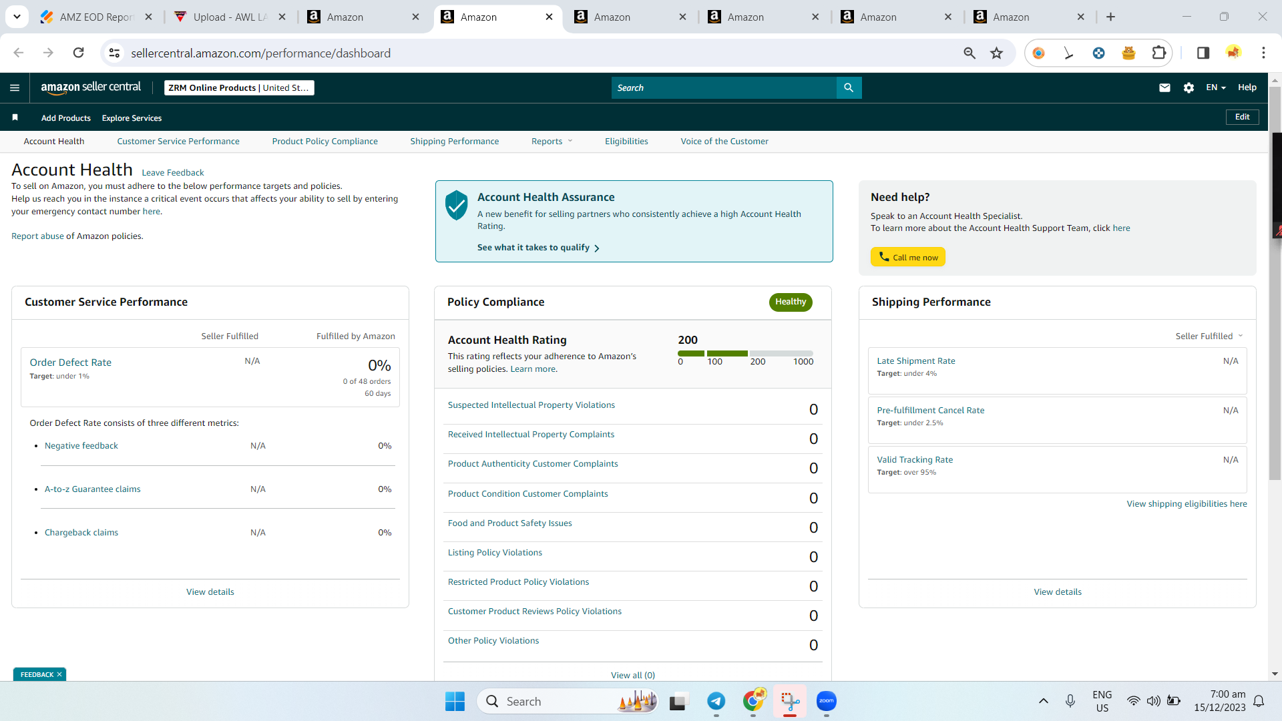Screen dimensions: 1282x721
Task: Click the Leave Feedback link
Action: [x=173, y=173]
